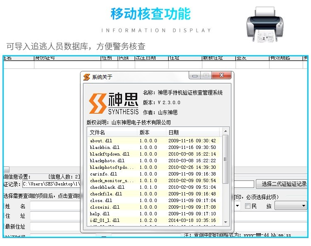
Task: Click the 出生日期 column header in main table
Action: coord(152,58)
